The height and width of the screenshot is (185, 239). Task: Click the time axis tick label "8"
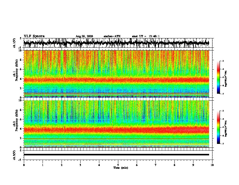point(174,165)
